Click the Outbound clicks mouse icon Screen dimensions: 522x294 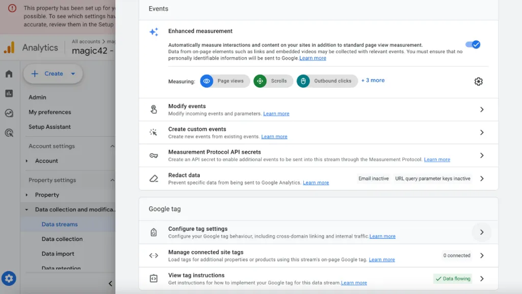point(303,81)
